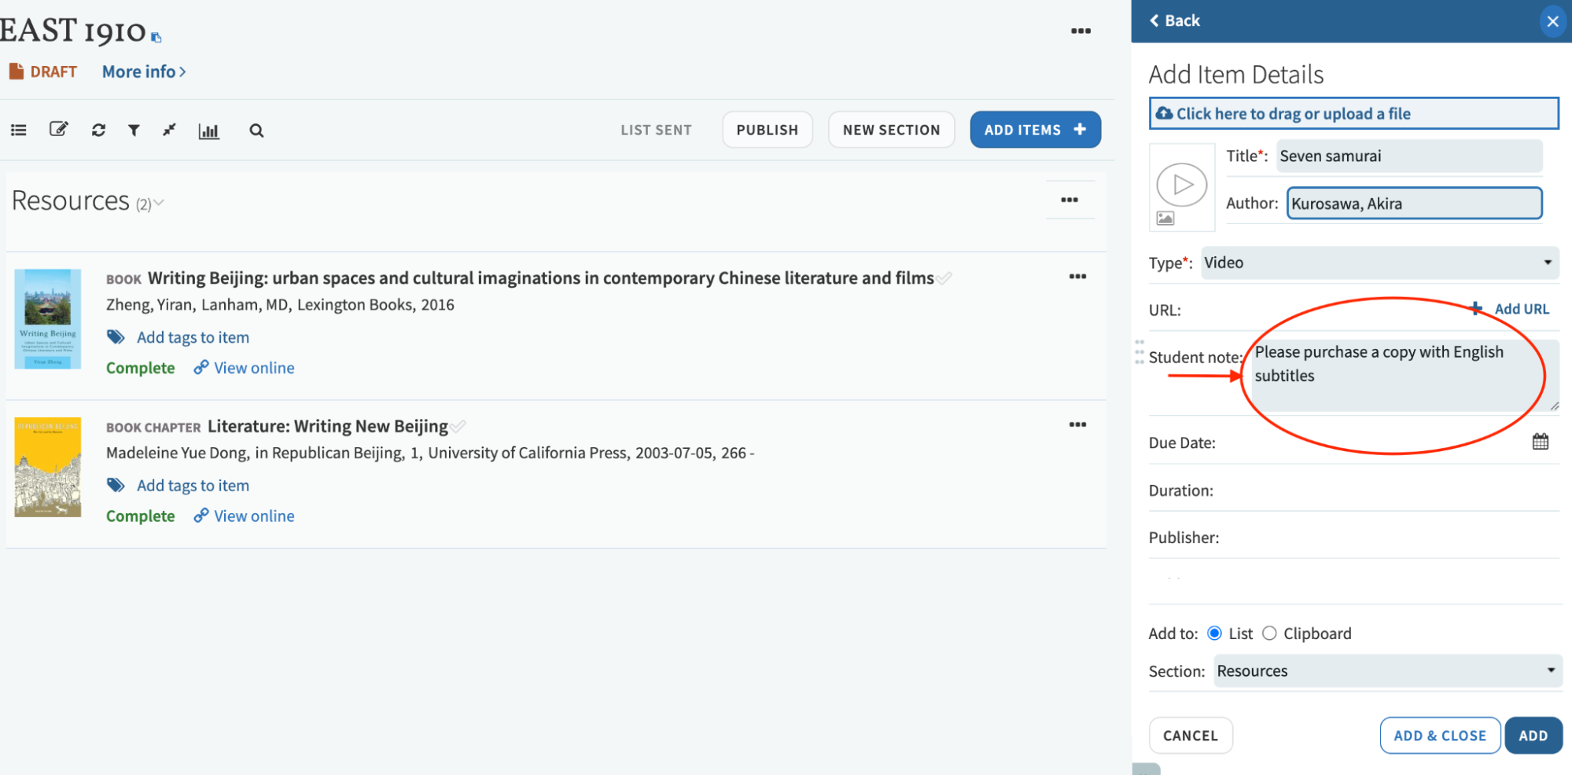
Task: Click the ADD & CLOSE button
Action: (1440, 735)
